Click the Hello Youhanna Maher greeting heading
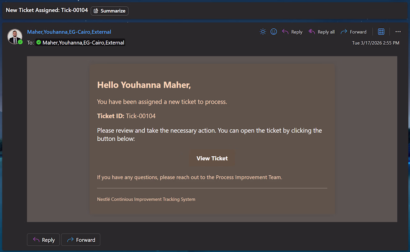 tap(144, 85)
